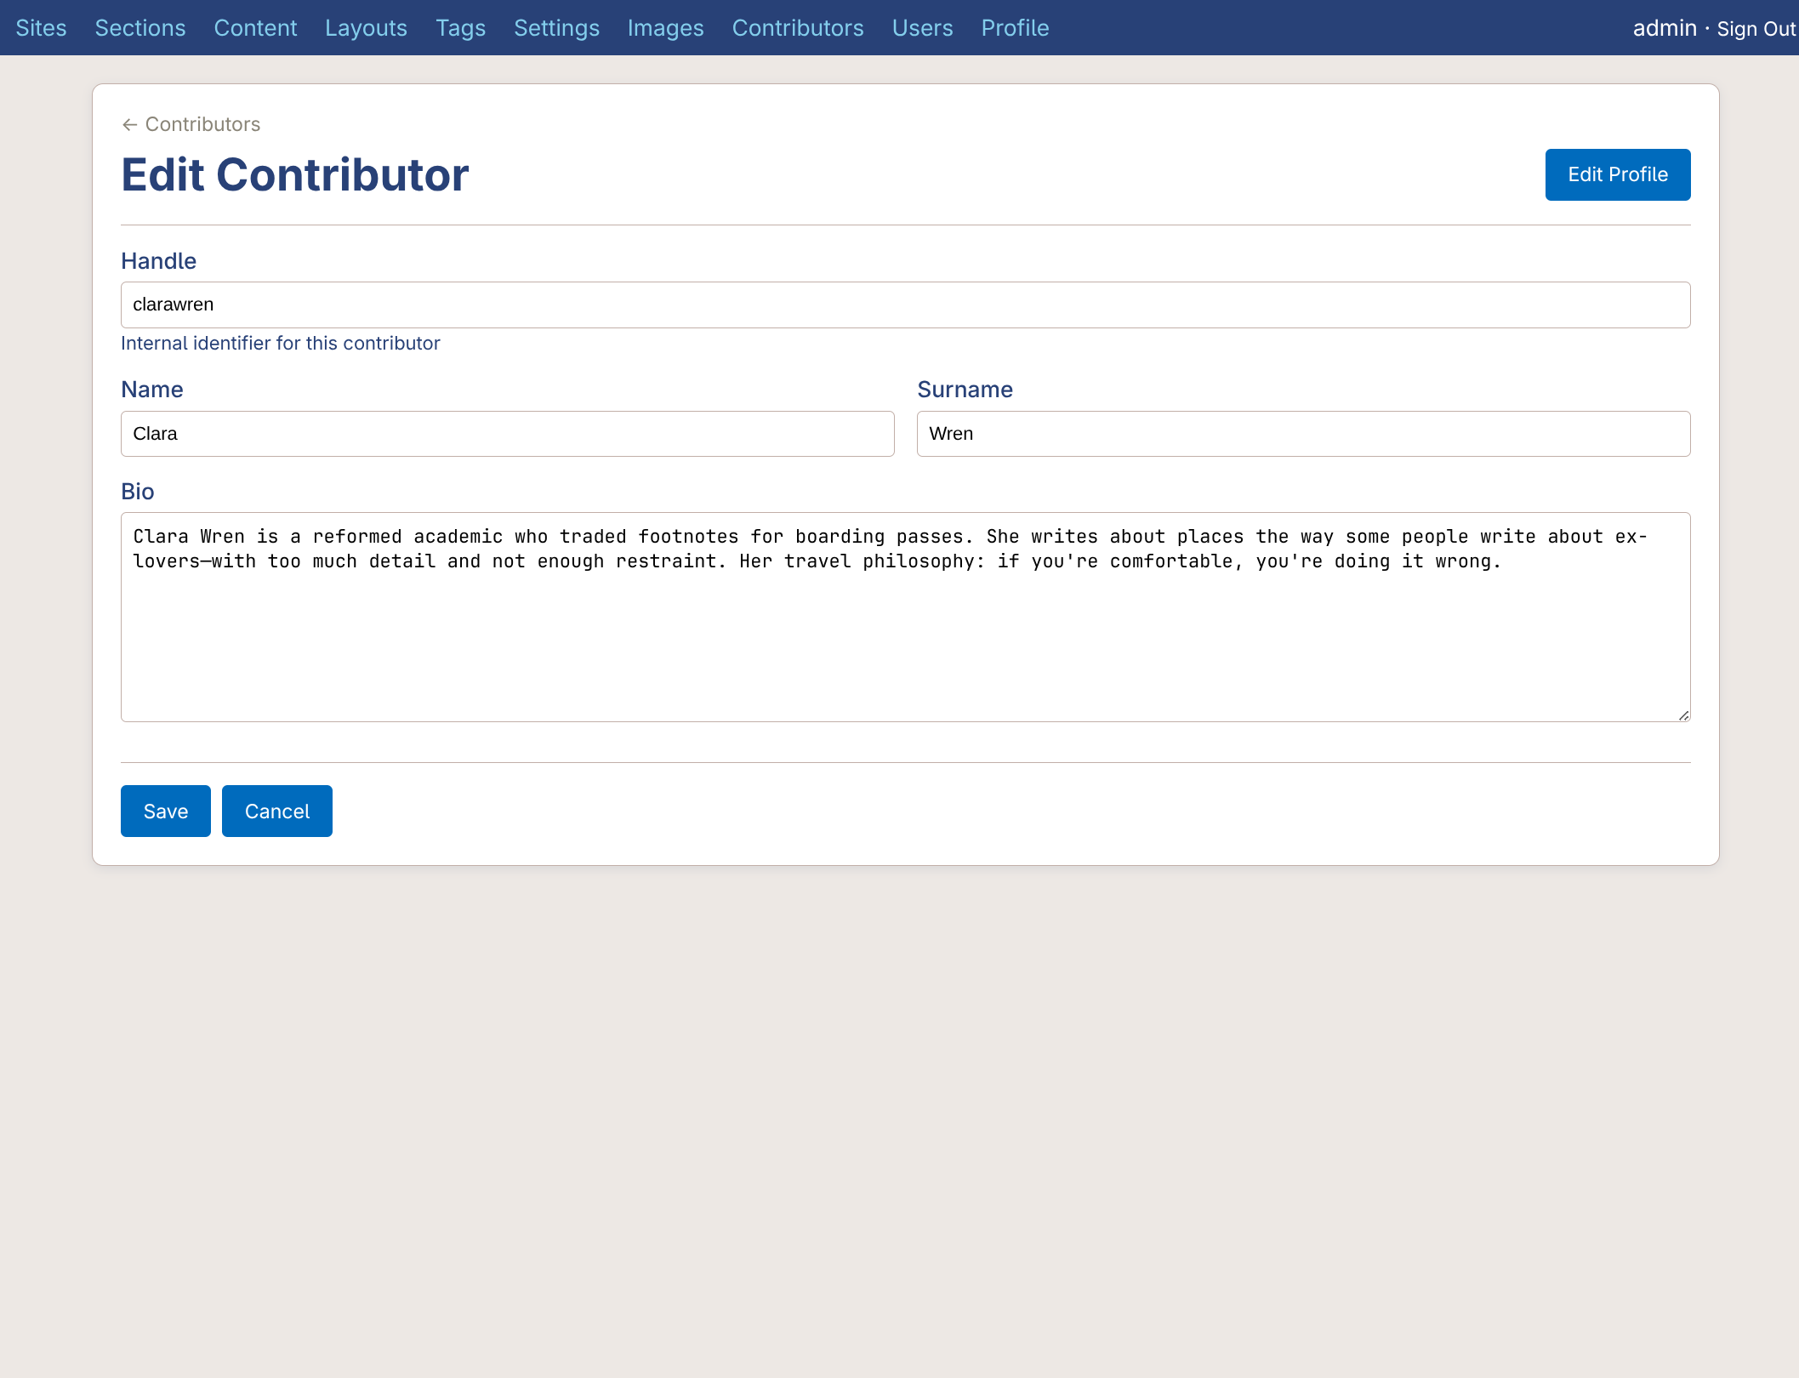This screenshot has height=1378, width=1799.
Task: Open the Content section
Action: pos(255,27)
